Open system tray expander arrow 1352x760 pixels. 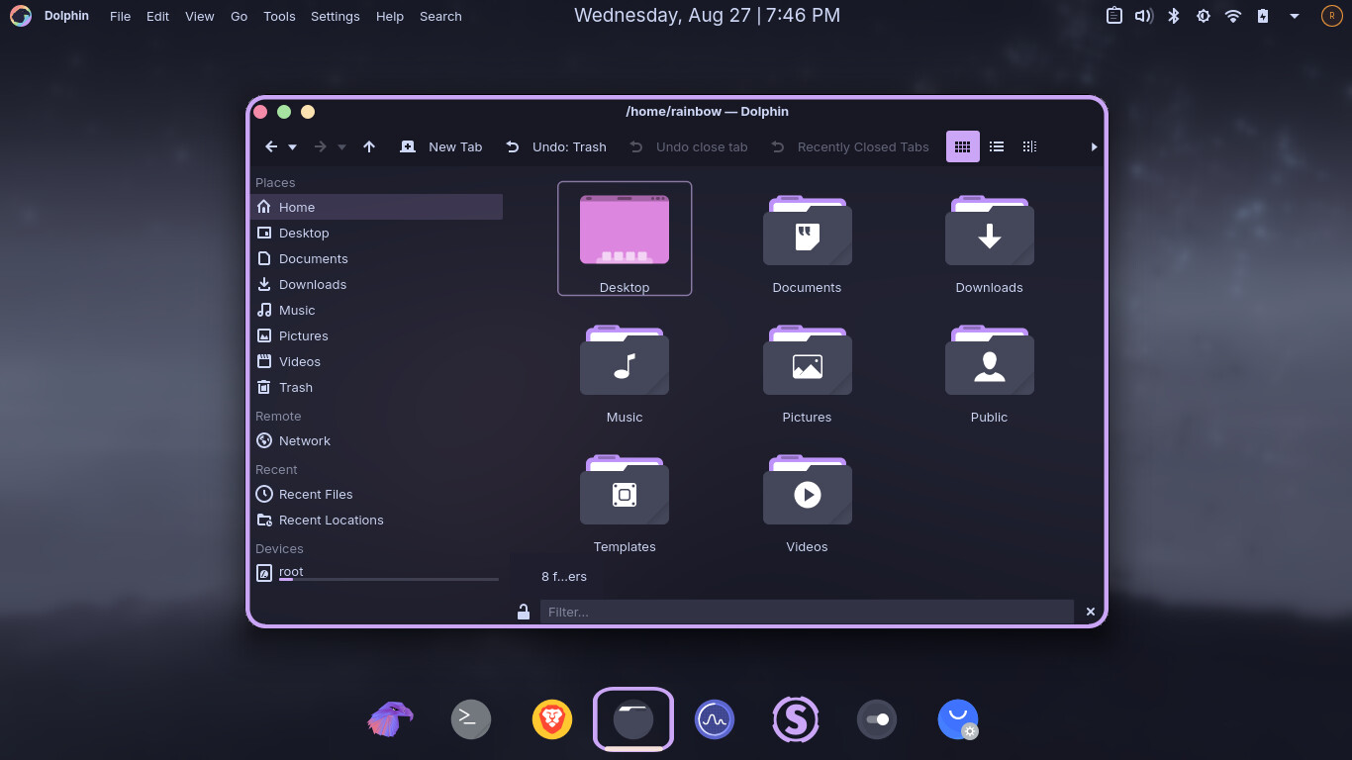pyautogui.click(x=1294, y=16)
